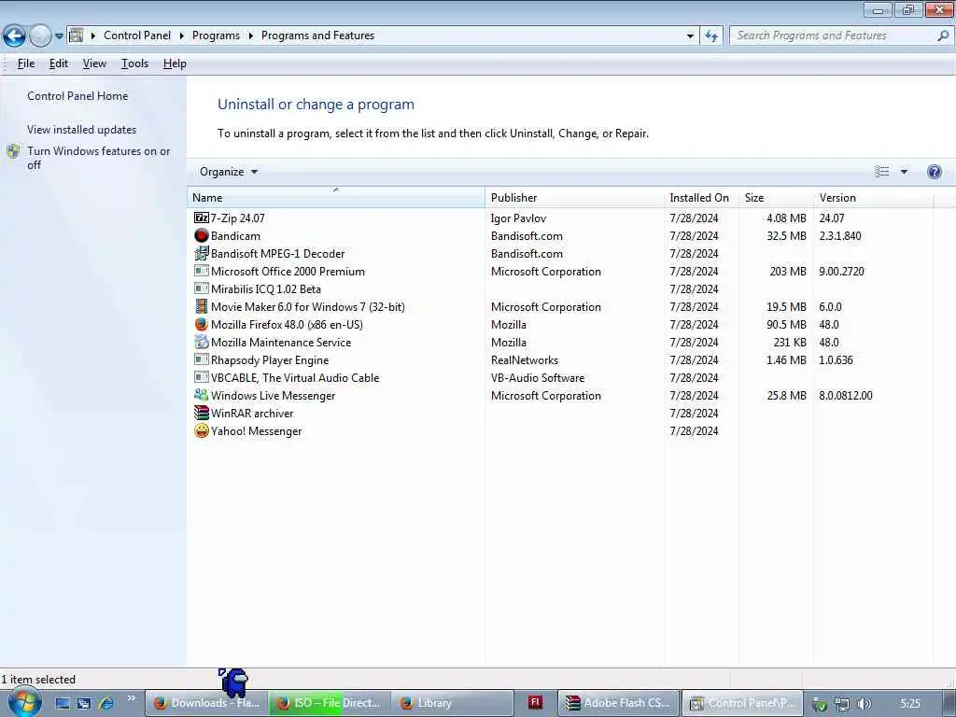This screenshot has height=717, width=956.
Task: Click the VBCABLE Virtual Audio Cable icon
Action: 202,377
